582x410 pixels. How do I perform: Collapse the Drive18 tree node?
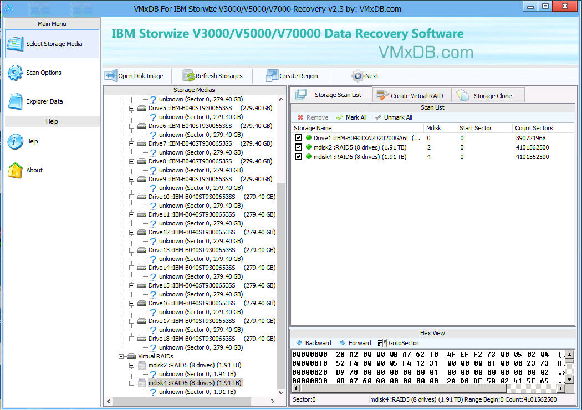click(131, 339)
